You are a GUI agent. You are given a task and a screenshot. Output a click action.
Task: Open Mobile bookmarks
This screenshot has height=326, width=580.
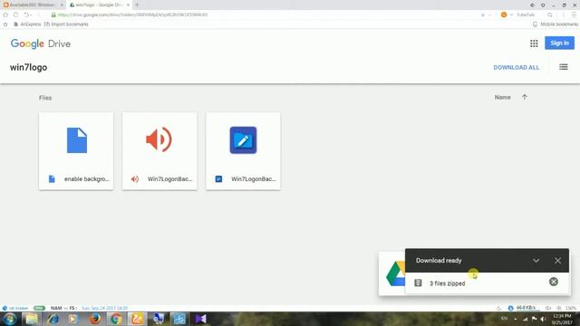click(x=556, y=24)
